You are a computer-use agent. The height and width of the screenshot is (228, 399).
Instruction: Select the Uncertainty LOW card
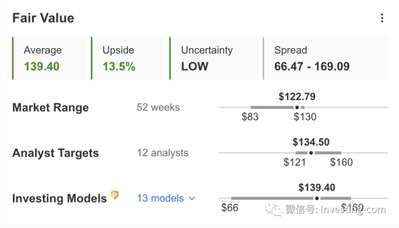coord(214,58)
